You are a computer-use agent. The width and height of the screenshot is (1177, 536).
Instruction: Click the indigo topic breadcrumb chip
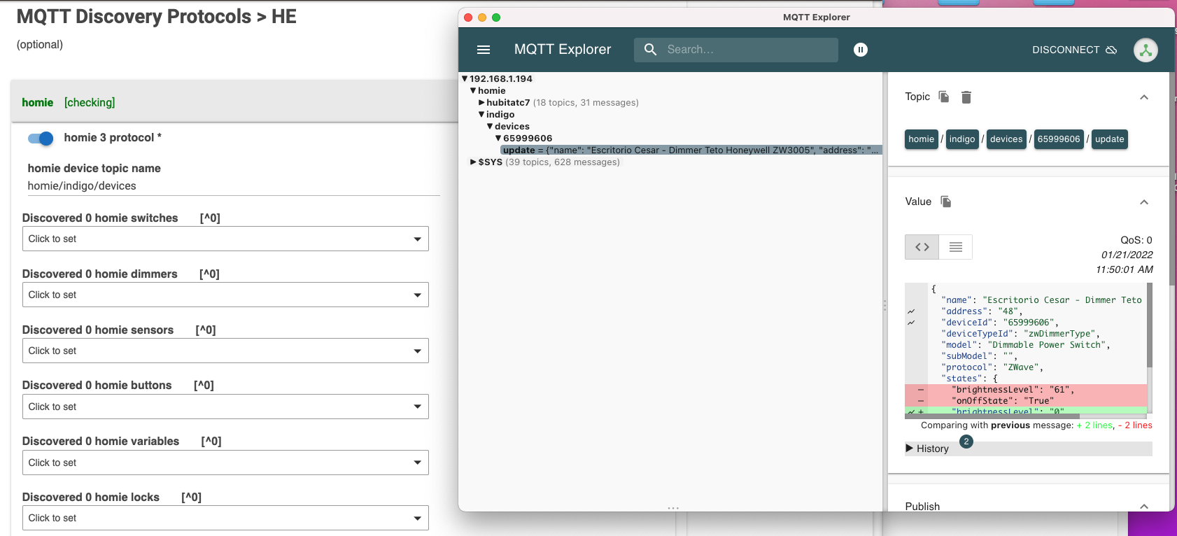pos(962,139)
